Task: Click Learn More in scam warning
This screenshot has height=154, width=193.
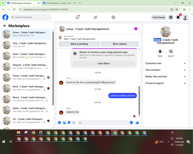Action: click(103, 64)
